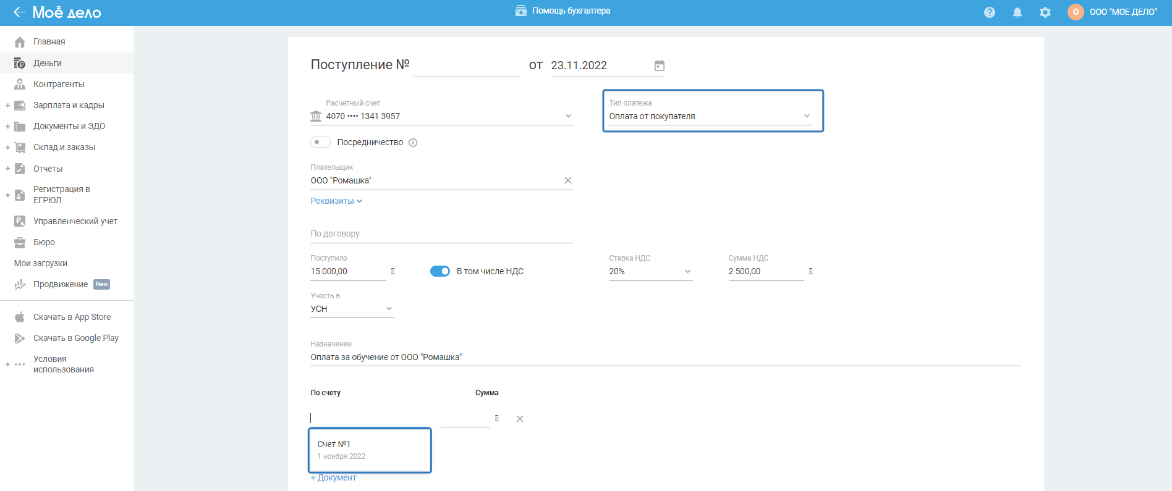Disable the В том числе НДС toggle
Screen dimensions: 1172x491
tap(440, 271)
